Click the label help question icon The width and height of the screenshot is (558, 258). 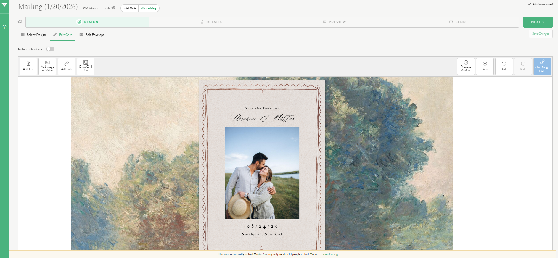tap(114, 8)
